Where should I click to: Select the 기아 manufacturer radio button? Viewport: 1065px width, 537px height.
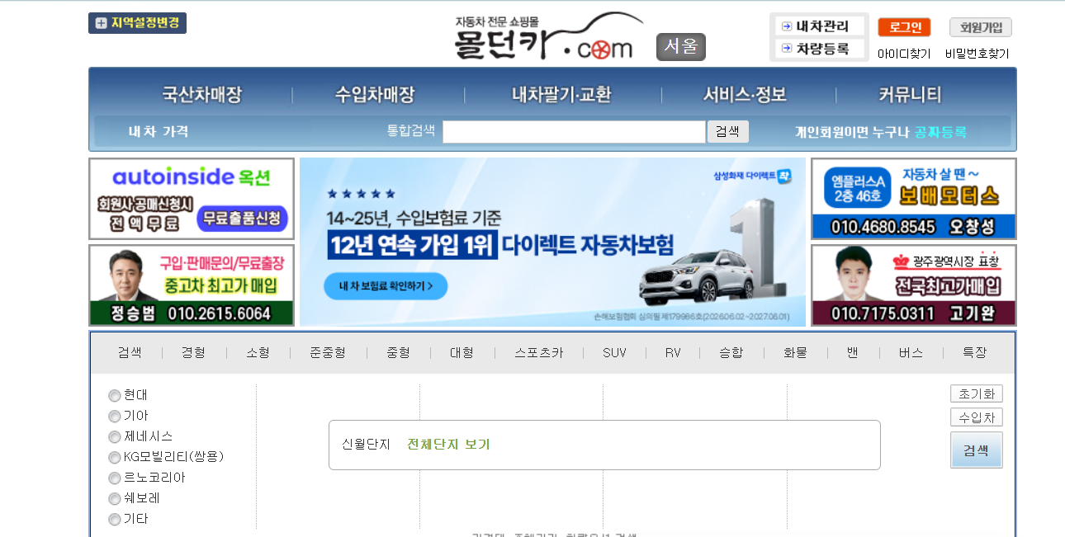click(x=115, y=417)
